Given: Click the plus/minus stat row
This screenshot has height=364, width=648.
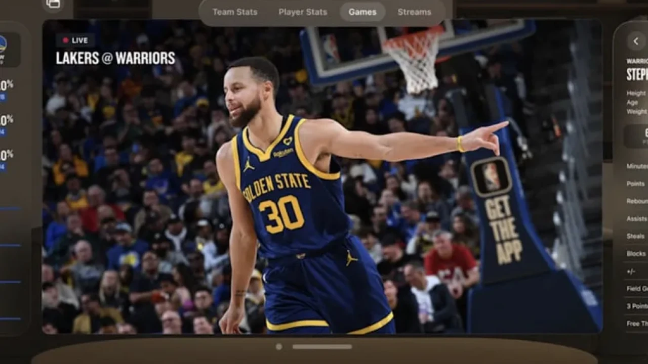Looking at the screenshot, I should 631,271.
